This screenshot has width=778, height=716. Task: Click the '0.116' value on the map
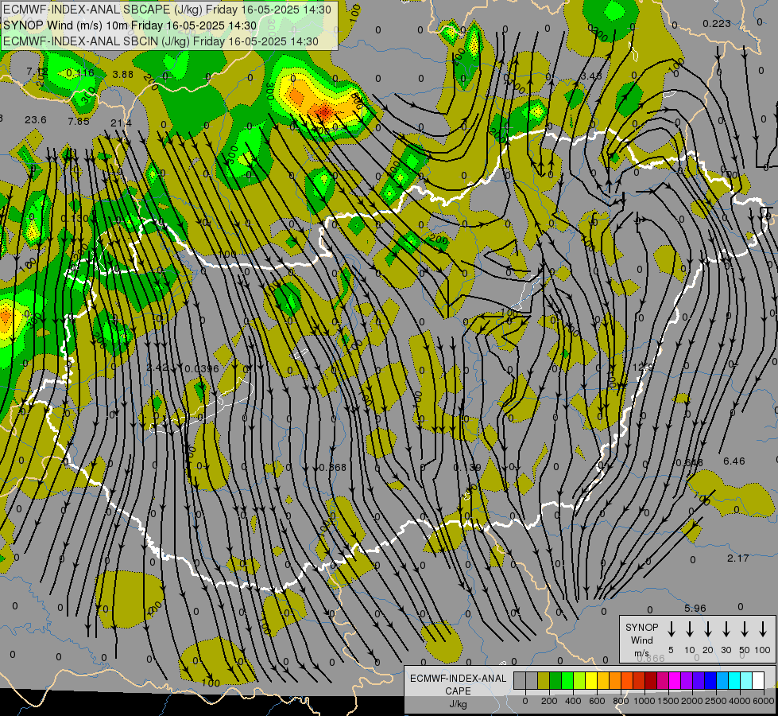point(80,73)
